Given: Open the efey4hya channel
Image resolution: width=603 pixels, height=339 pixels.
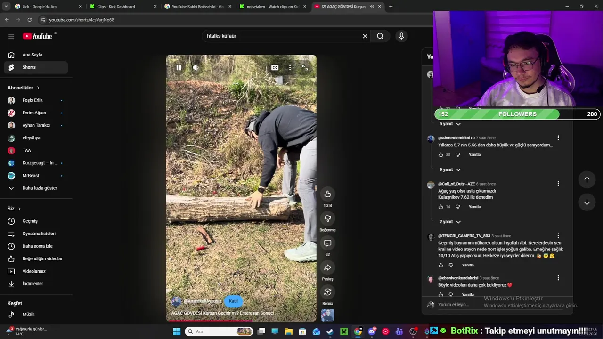Looking at the screenshot, I should point(36,138).
